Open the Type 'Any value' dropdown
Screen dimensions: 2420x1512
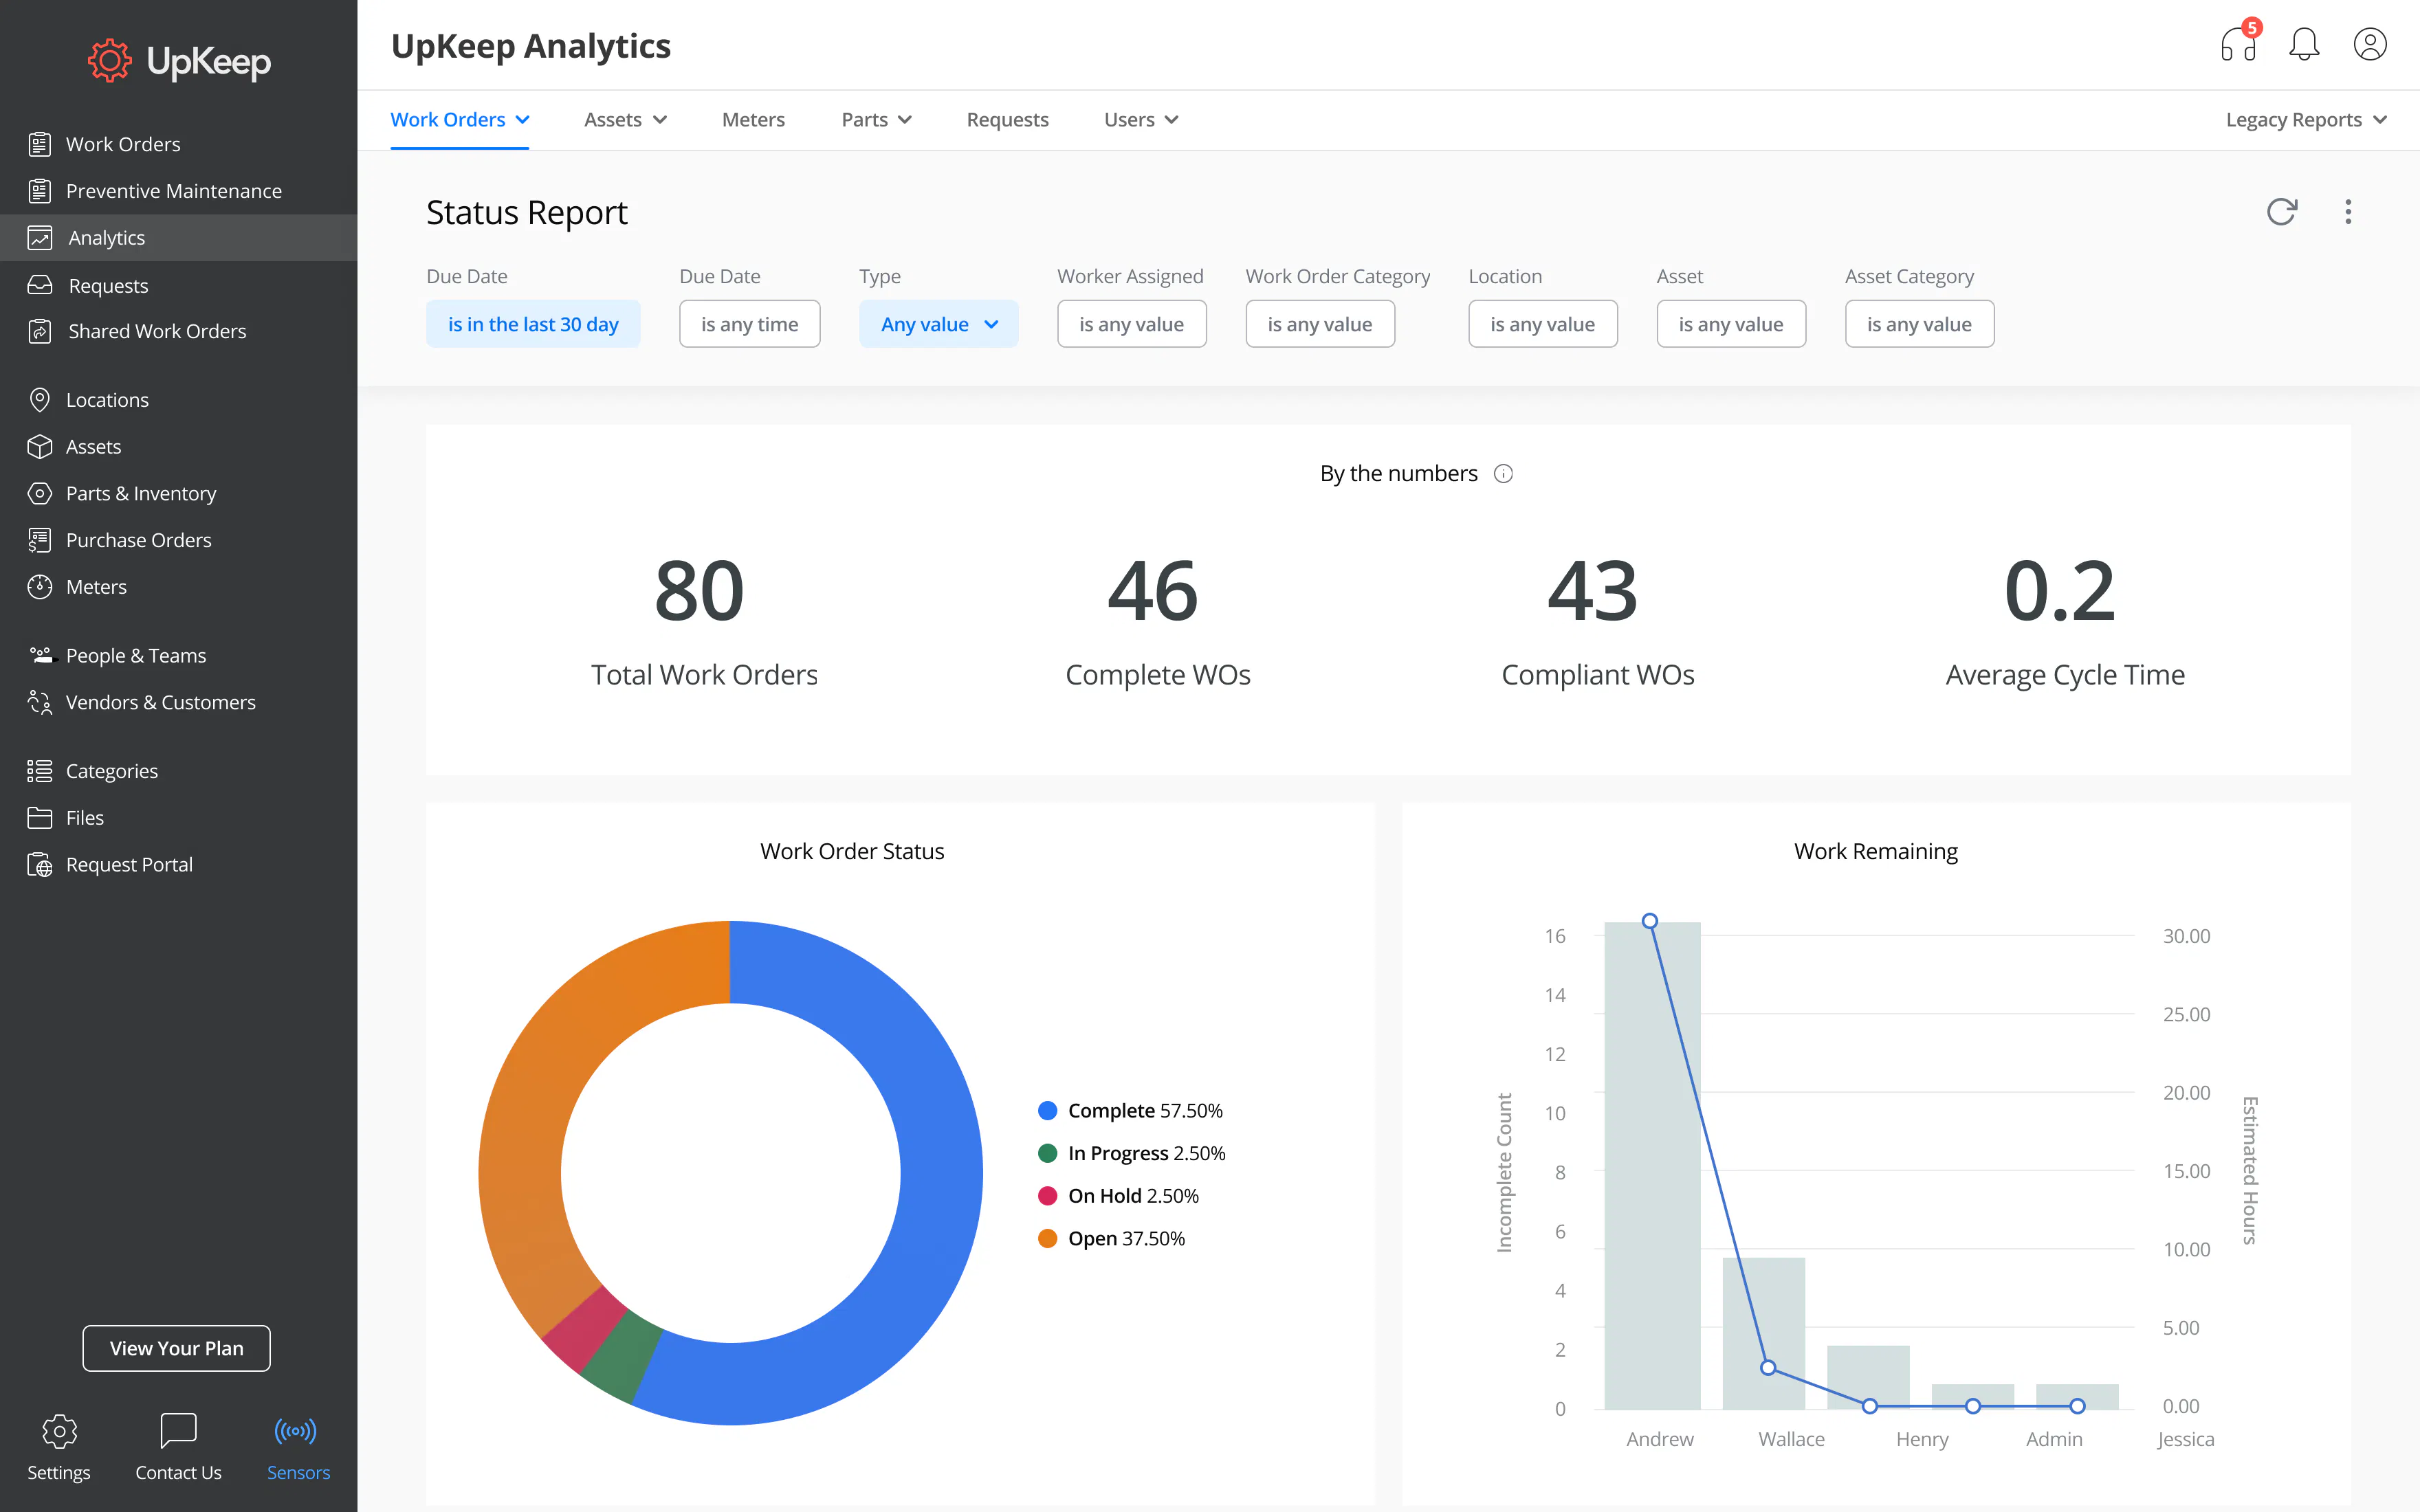[x=938, y=323]
